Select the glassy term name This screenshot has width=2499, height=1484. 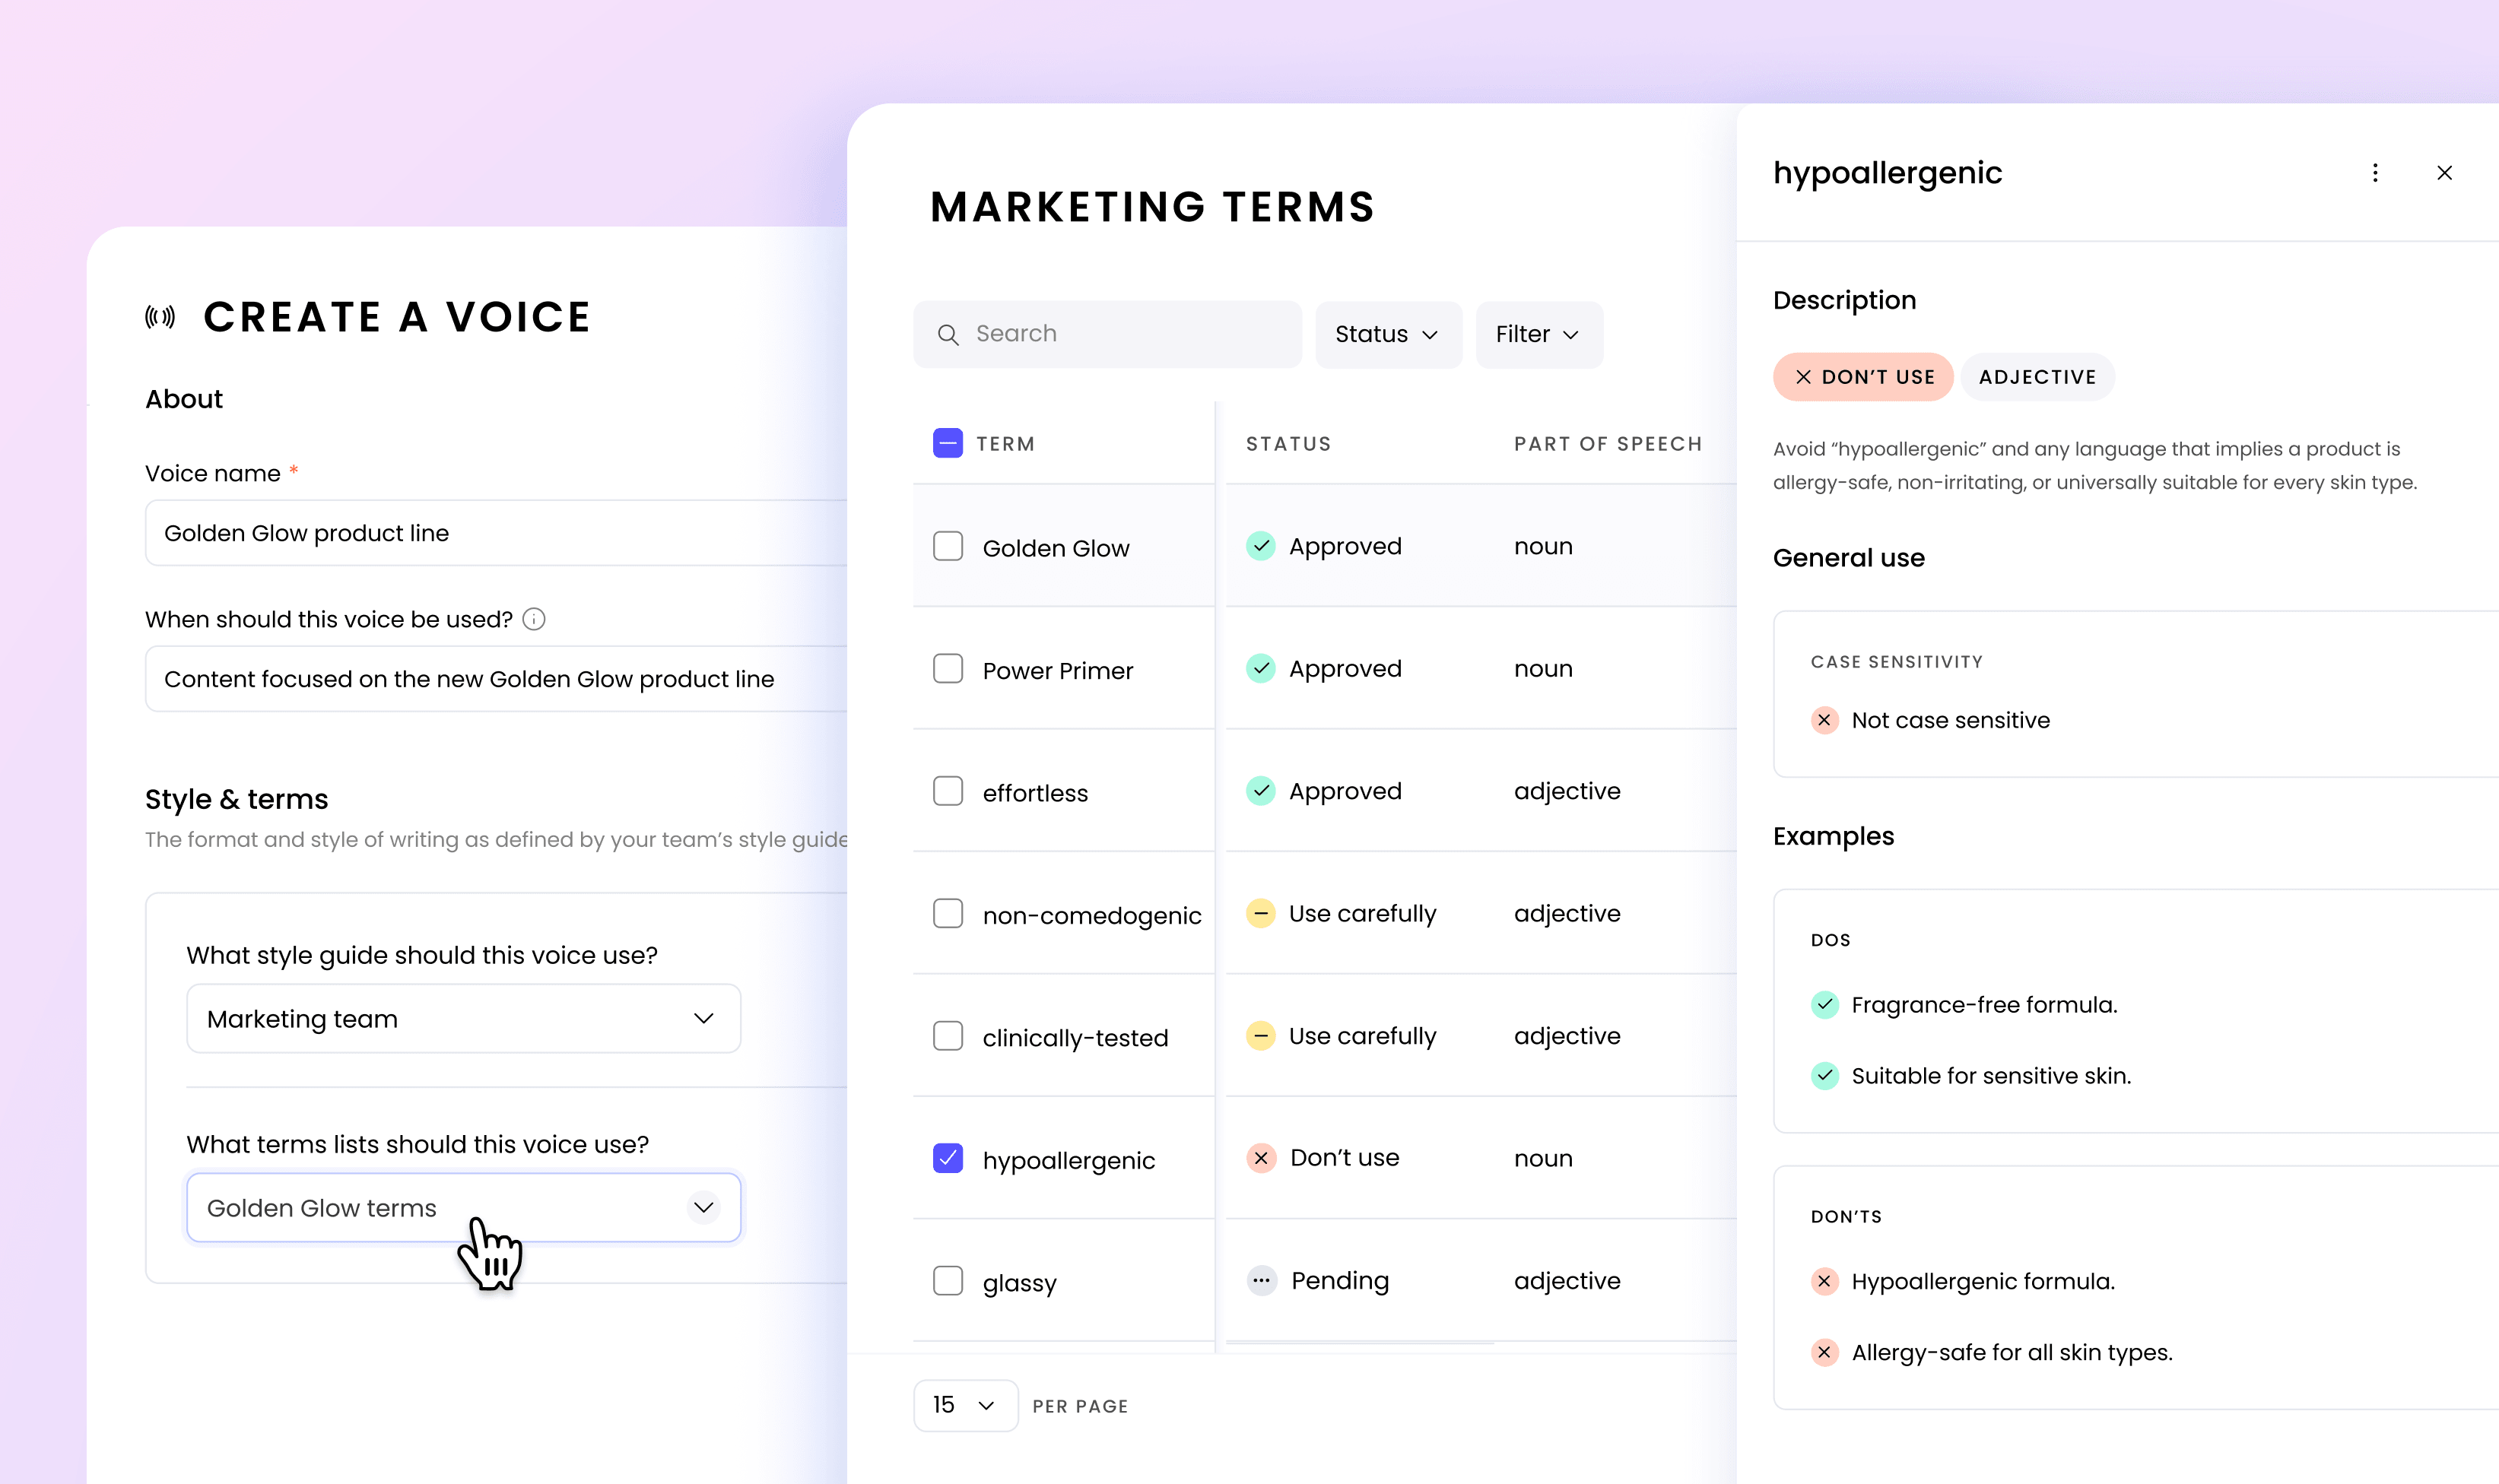(1019, 1283)
